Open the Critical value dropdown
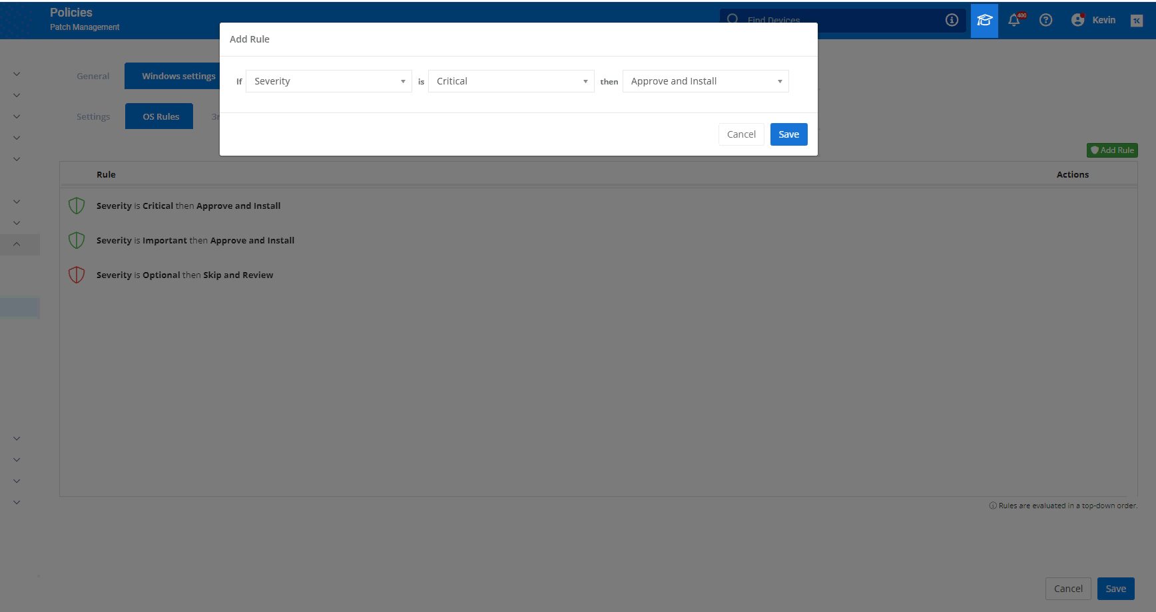Image resolution: width=1156 pixels, height=612 pixels. [x=511, y=81]
